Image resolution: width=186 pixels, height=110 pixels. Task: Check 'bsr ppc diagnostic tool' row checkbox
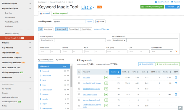click(79, 100)
